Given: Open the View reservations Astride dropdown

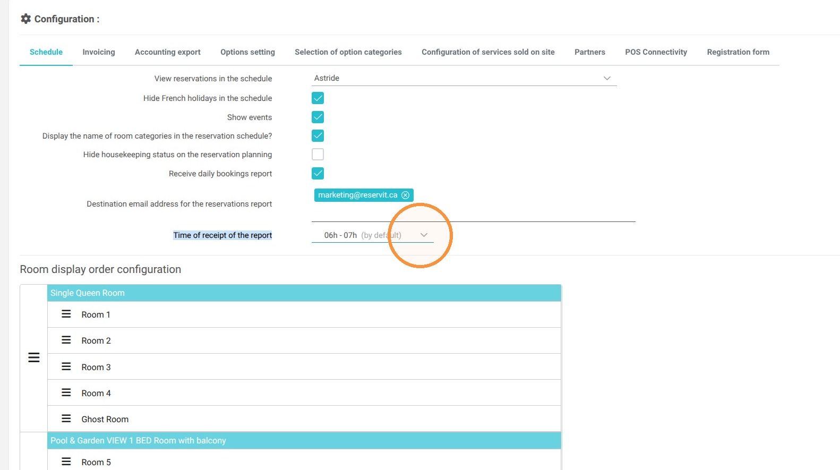Looking at the screenshot, I should tap(464, 78).
